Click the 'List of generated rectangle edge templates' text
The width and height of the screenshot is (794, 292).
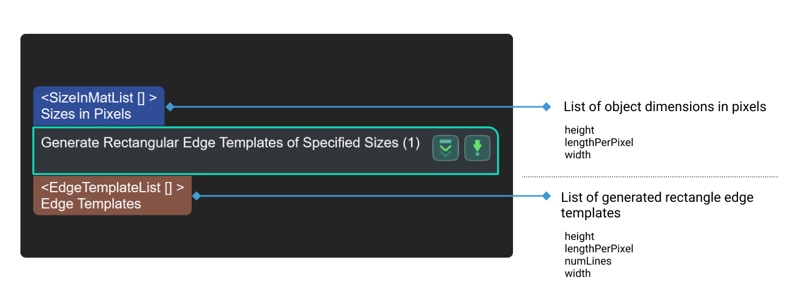click(x=657, y=205)
